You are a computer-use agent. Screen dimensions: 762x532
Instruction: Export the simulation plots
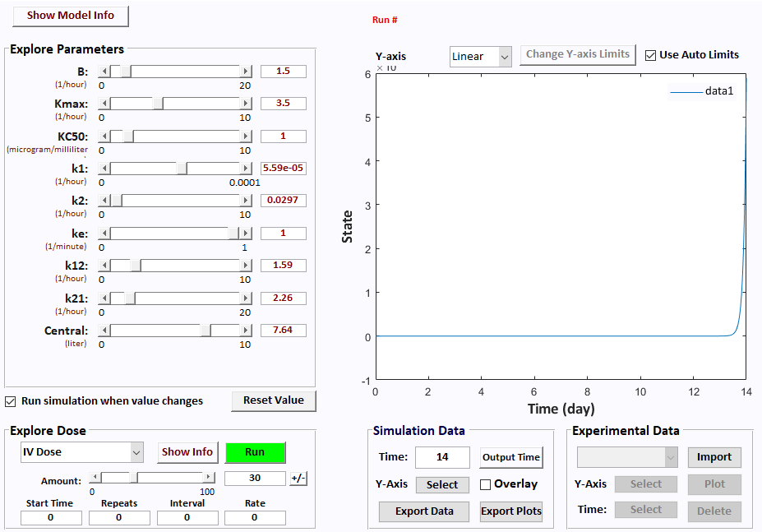click(x=510, y=511)
